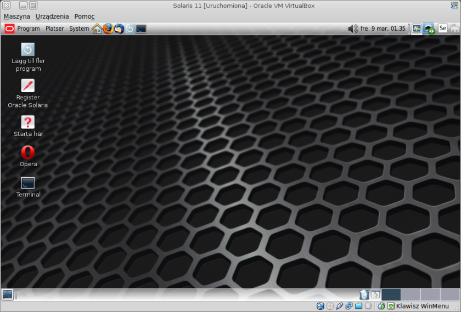Open the 'Starta här' help icon
The image size is (461, 312).
[x=28, y=122]
